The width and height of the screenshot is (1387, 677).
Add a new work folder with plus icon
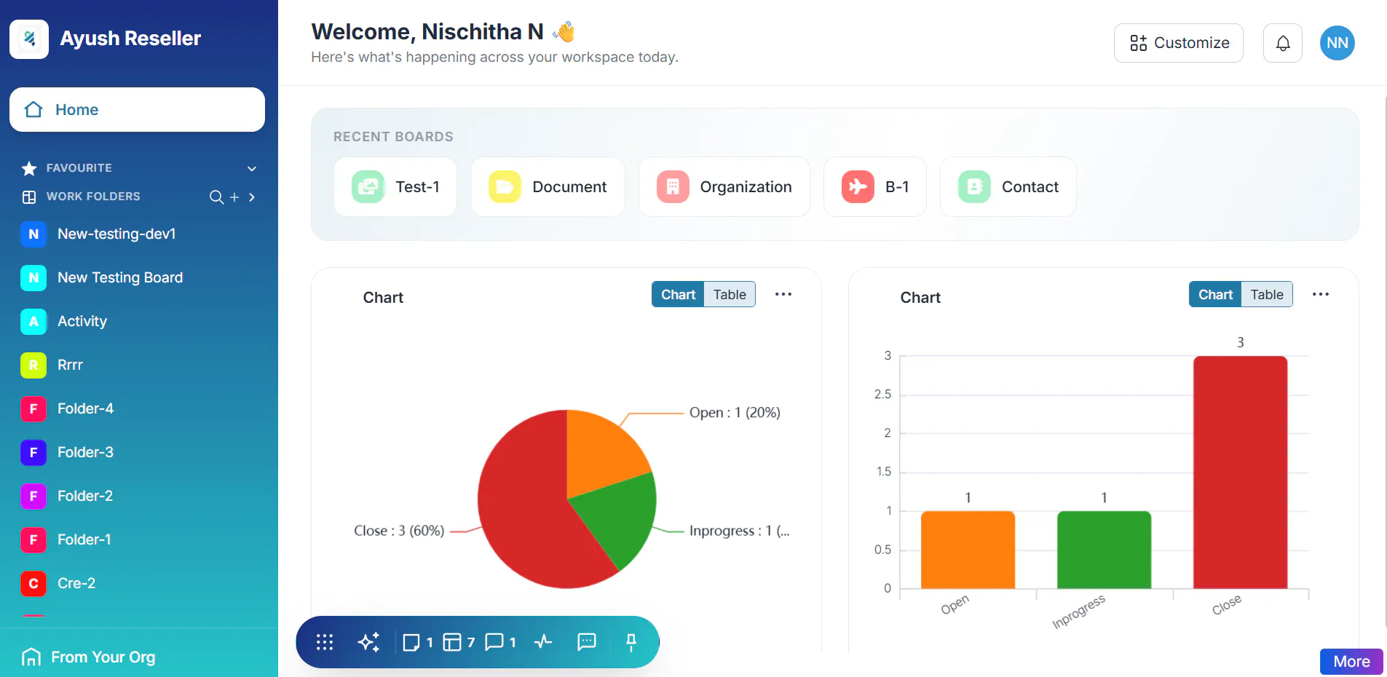pos(234,197)
